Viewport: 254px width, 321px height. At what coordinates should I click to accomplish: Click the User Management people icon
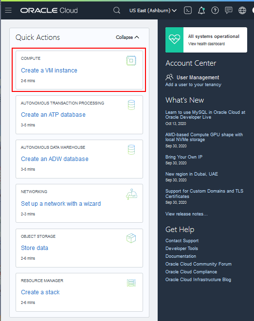click(169, 77)
